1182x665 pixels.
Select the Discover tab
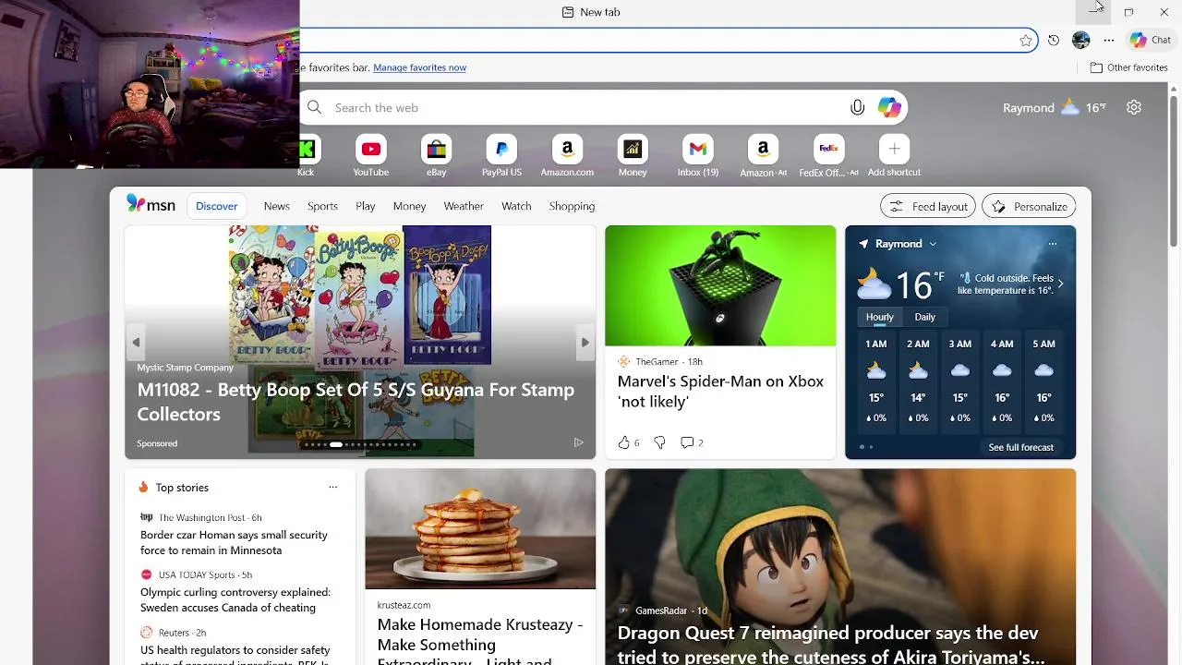216,206
